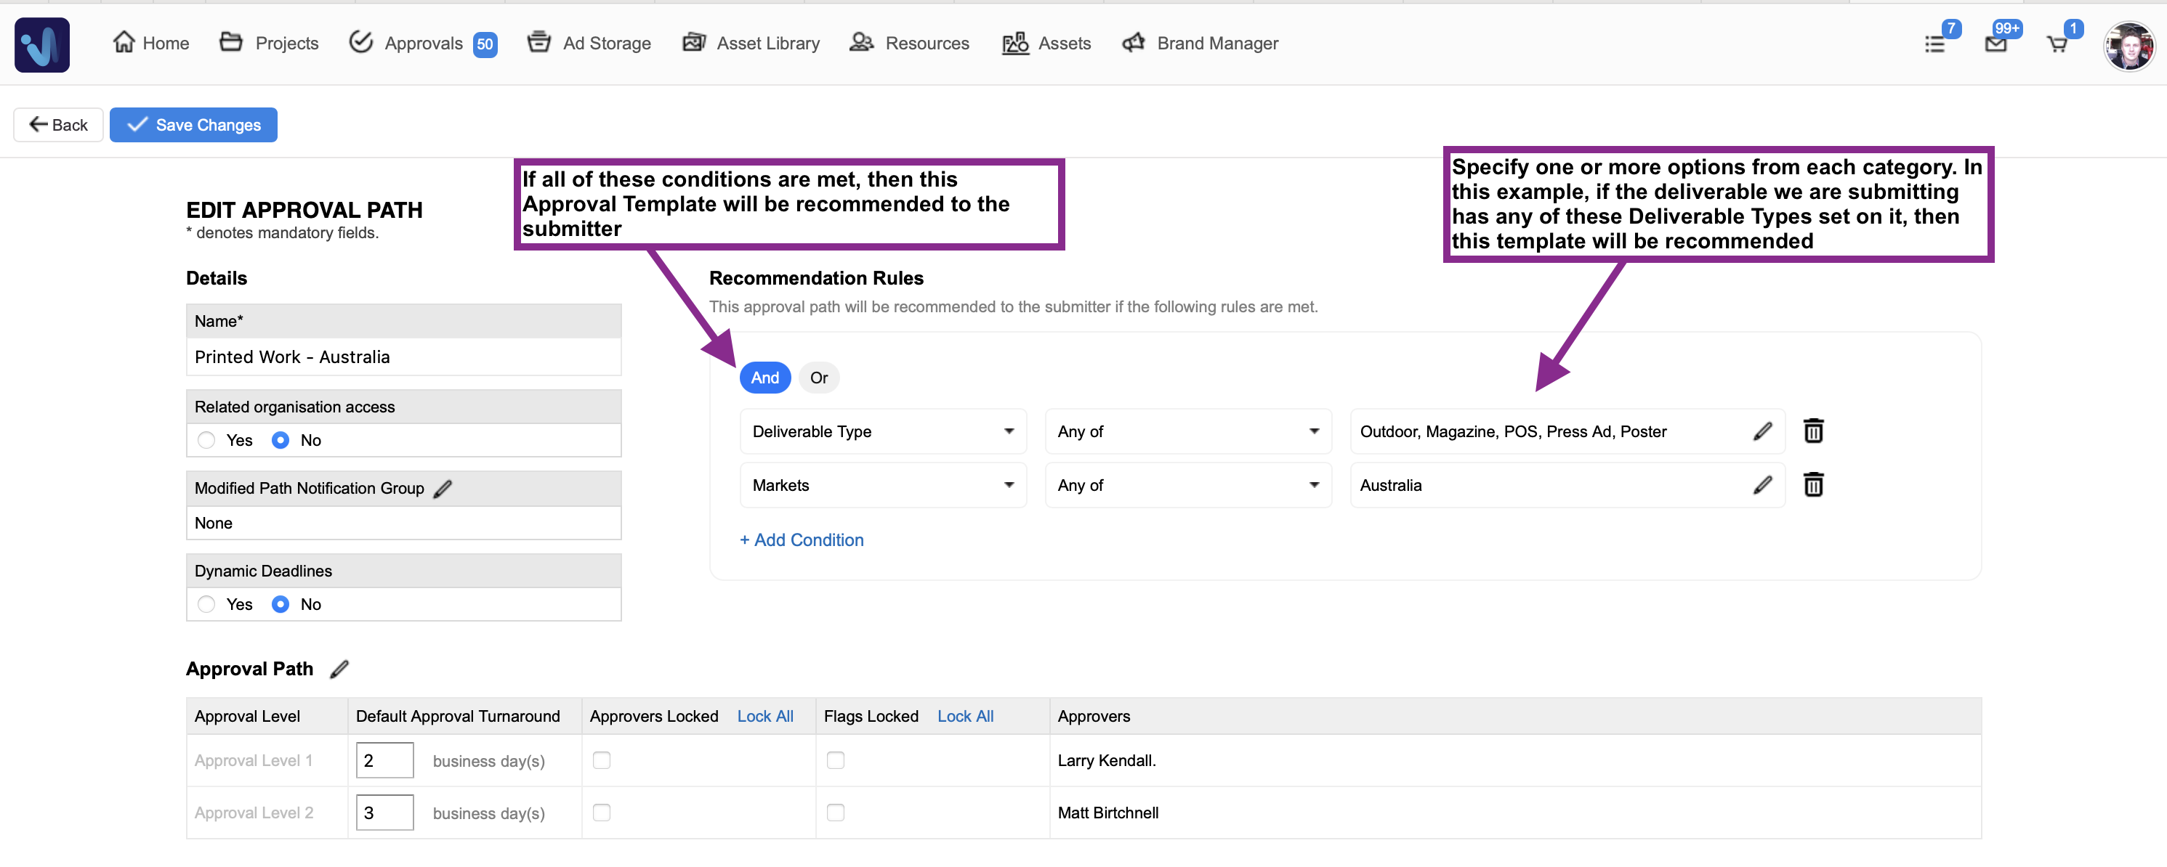Expand the Any of dropdown for Markets
2167x867 pixels.
[1187, 485]
